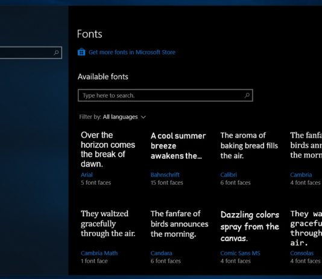Select Calibri preview 'The aroma of baking bread'
322x279 pixels.
point(249,146)
